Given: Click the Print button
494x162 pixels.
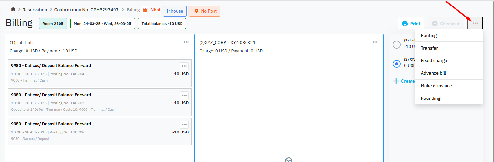Looking at the screenshot, I should [x=411, y=23].
